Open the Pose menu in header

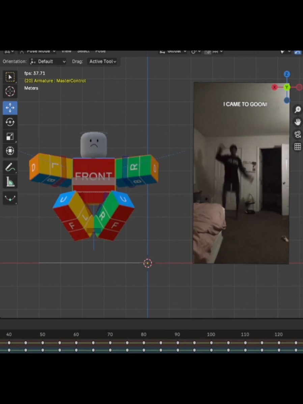(x=100, y=51)
